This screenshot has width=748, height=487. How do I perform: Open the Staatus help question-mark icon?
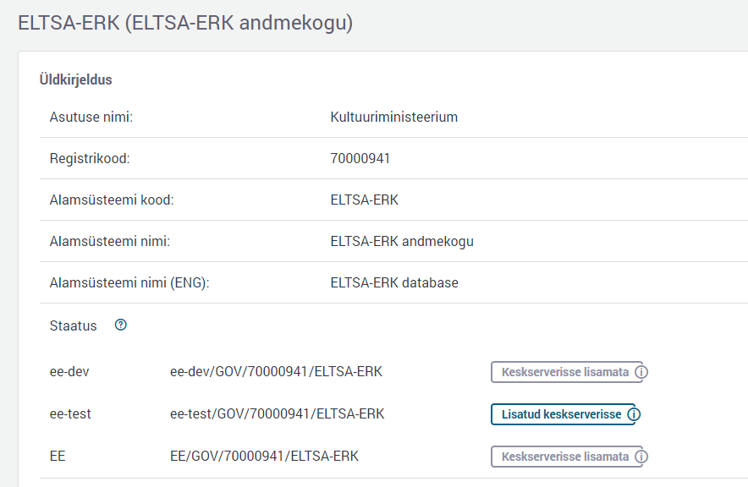(121, 325)
